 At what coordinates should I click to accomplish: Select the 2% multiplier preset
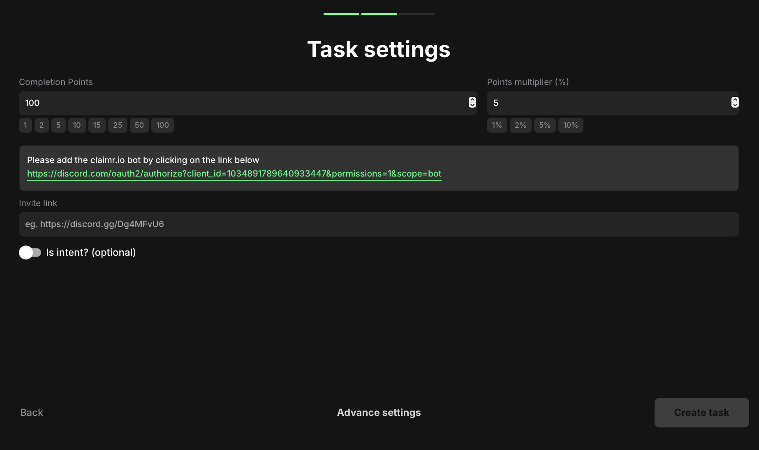click(521, 125)
